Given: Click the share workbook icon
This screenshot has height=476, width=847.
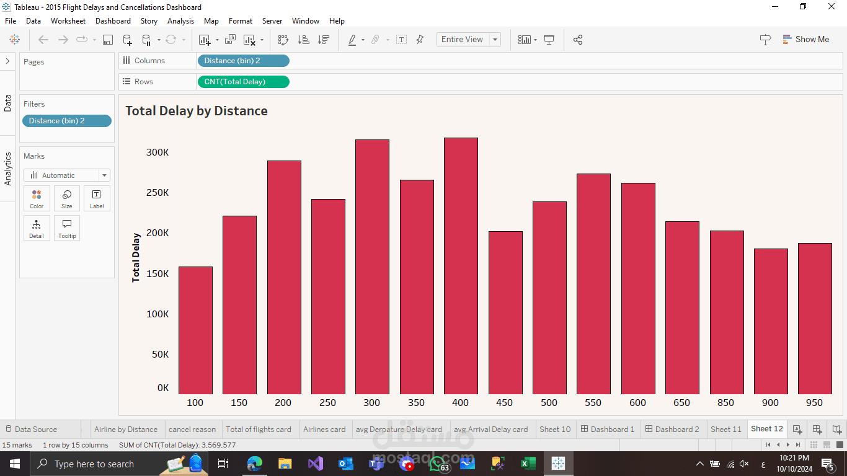Looking at the screenshot, I should pos(578,40).
